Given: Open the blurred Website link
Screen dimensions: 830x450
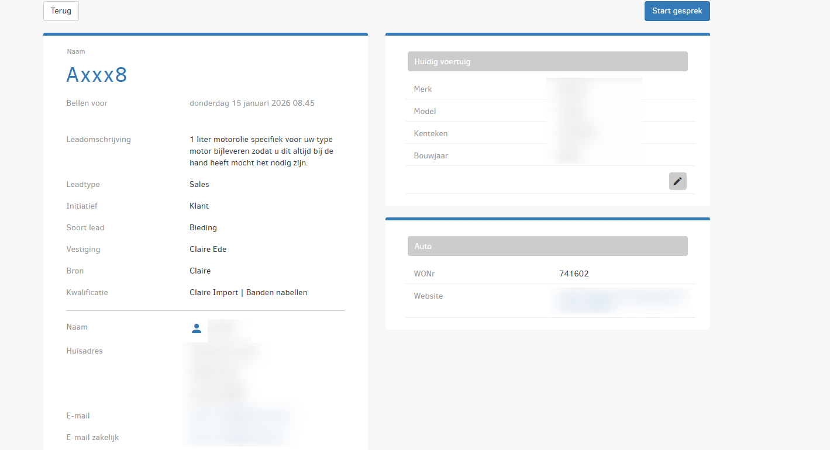Looking at the screenshot, I should (620, 300).
